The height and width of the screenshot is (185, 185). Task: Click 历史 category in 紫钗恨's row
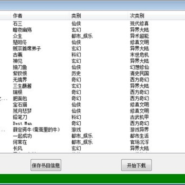click(x=76, y=73)
